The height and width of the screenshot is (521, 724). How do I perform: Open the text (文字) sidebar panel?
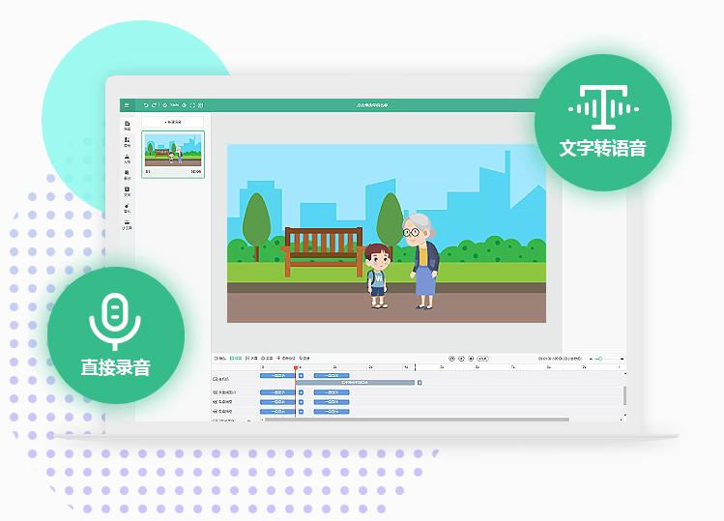click(x=127, y=191)
